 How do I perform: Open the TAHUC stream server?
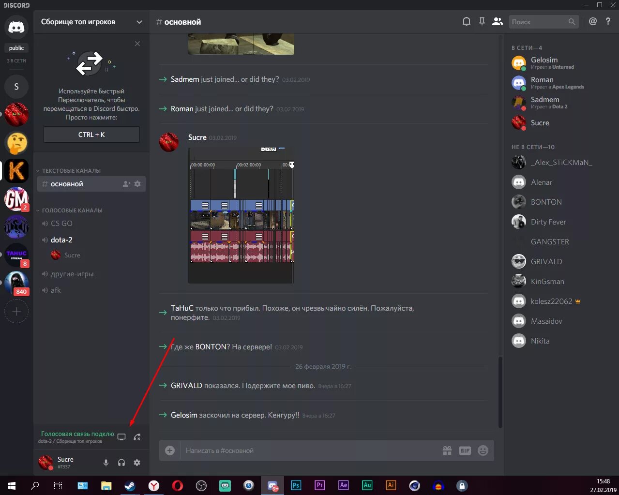(16, 255)
